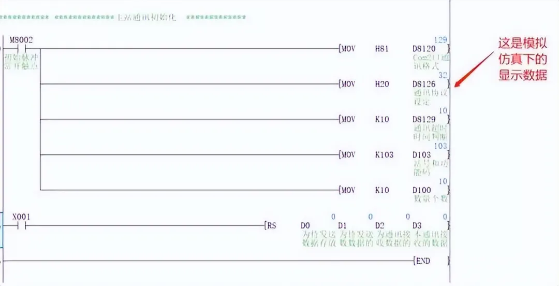559x286 pixels.
Task: Click the MOV instruction writing to D8120
Action: click(348, 49)
